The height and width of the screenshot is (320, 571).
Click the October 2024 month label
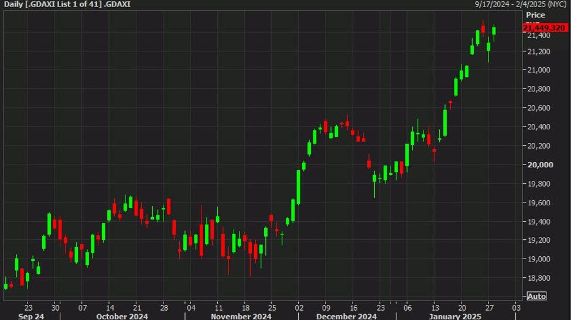(122, 316)
